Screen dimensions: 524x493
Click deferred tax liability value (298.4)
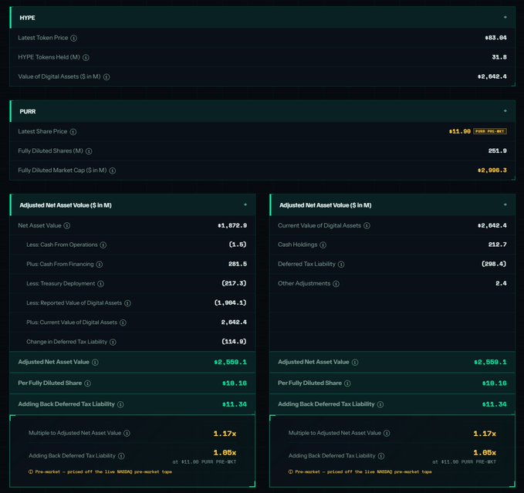(494, 264)
